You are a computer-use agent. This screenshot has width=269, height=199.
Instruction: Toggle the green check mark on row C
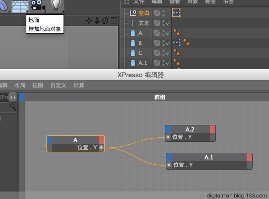pos(168,53)
